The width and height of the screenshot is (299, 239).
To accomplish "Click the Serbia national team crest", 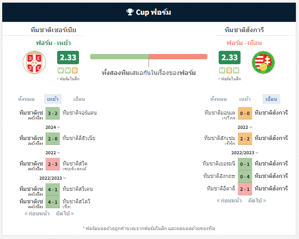I will click(34, 62).
